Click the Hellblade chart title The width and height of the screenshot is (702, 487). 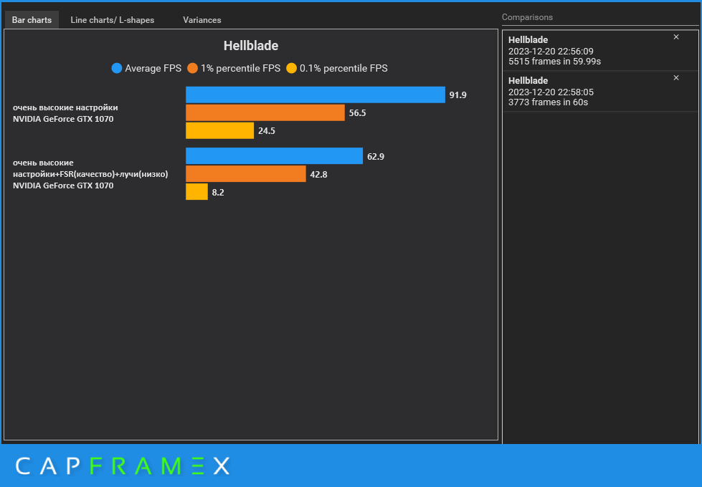251,46
